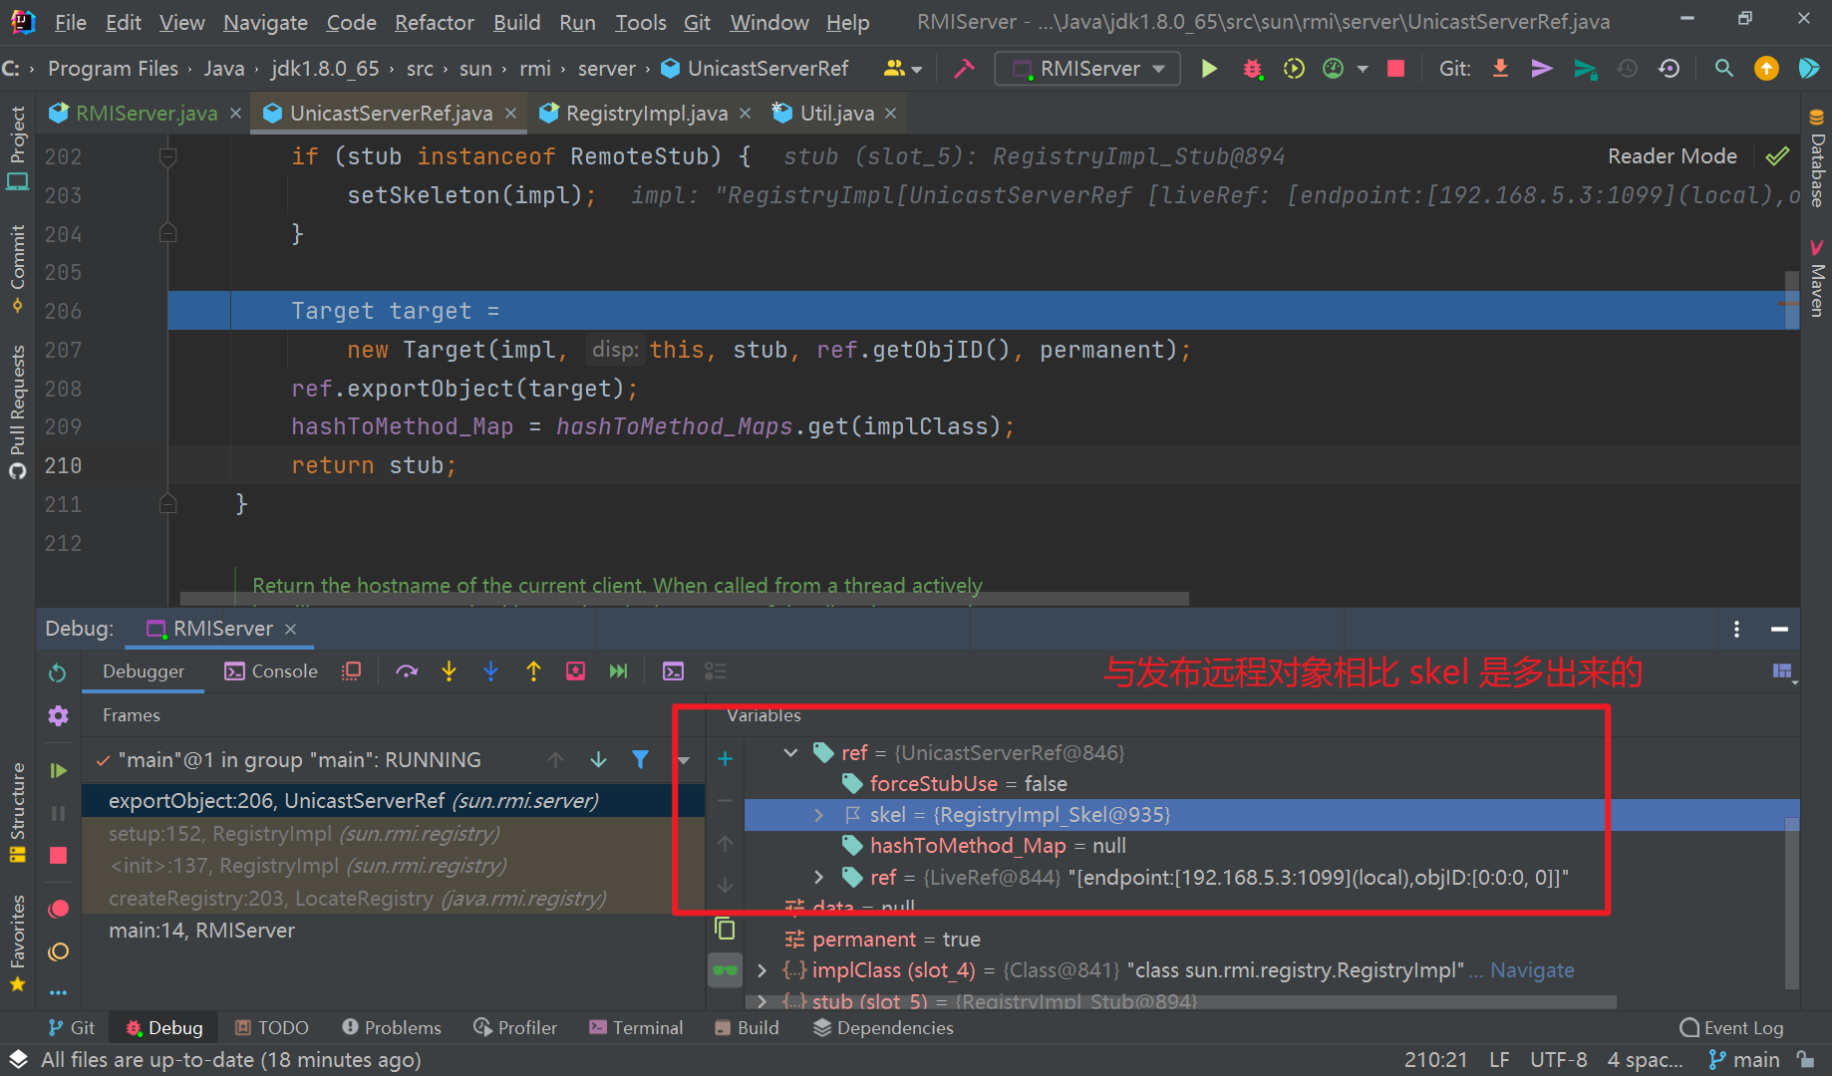
Task: Rerun the RMIServer debug session
Action: tap(57, 672)
